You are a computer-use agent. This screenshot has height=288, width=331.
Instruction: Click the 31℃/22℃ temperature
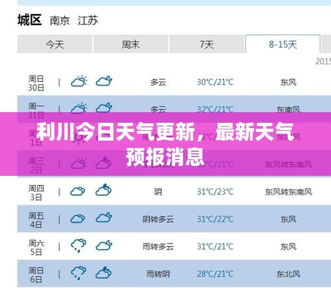click(216, 219)
